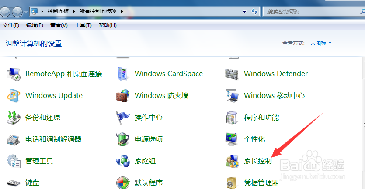This screenshot has width=365, height=189.
Task: Expand the arrow after 所有控制面板项
Action: click(122, 11)
